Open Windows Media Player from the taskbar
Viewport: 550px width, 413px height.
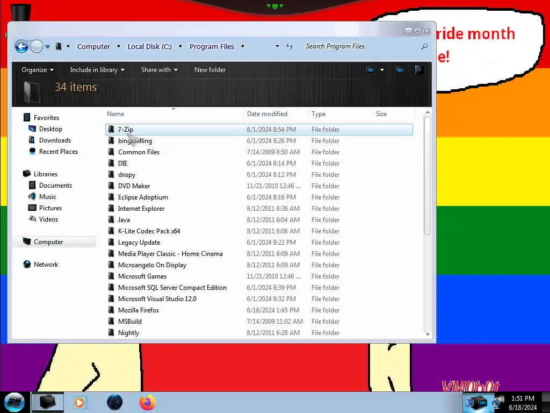[x=79, y=402]
